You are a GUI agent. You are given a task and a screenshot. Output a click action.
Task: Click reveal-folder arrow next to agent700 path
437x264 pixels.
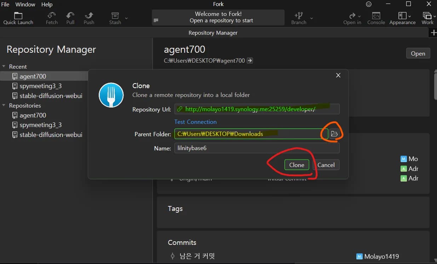point(250,61)
